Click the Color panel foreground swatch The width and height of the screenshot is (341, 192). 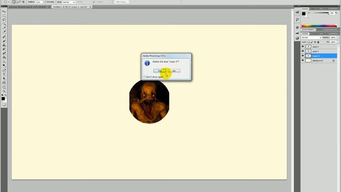(304, 13)
